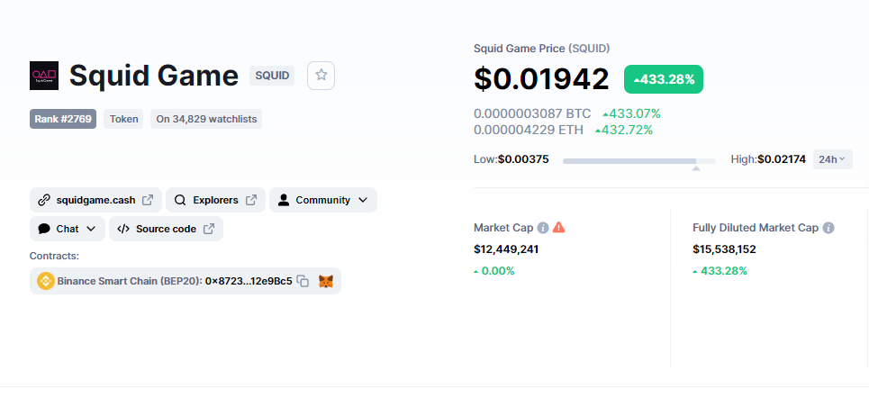Image resolution: width=869 pixels, height=398 pixels.
Task: Copy the contract address 0x8723...12e9Bc5
Action: click(303, 281)
